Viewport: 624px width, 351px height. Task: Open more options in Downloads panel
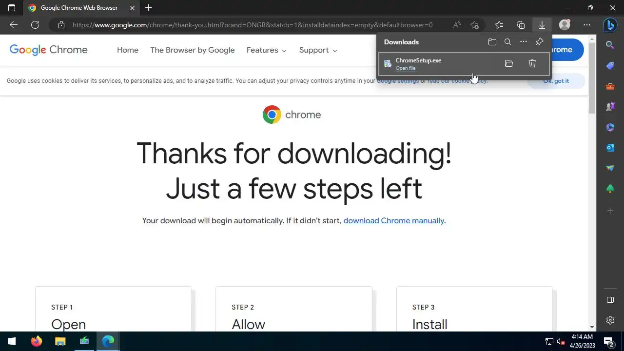(524, 42)
